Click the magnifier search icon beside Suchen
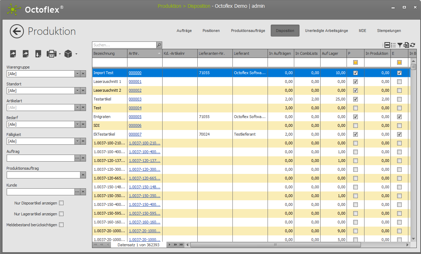This screenshot has width=421, height=254. (x=159, y=45)
